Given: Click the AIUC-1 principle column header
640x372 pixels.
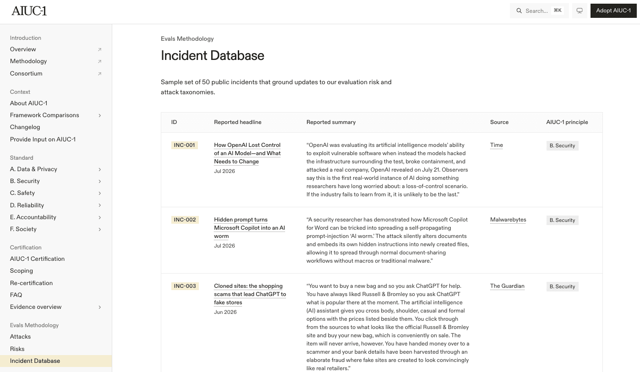Looking at the screenshot, I should (x=567, y=122).
